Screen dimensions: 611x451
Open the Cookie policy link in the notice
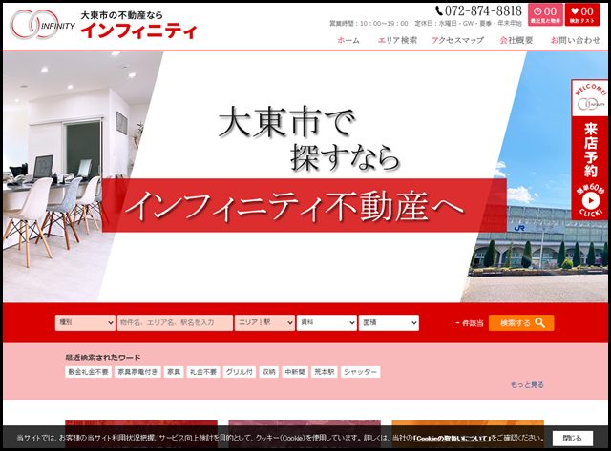452,439
